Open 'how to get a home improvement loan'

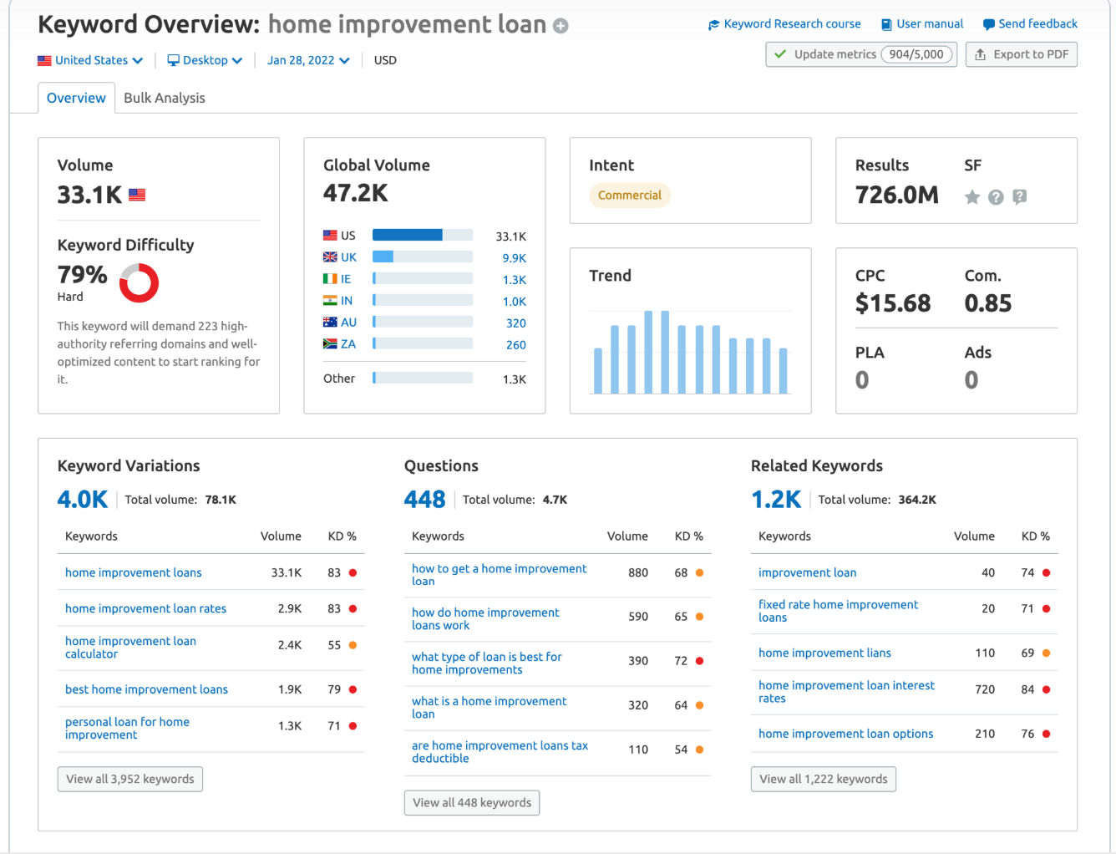[500, 575]
